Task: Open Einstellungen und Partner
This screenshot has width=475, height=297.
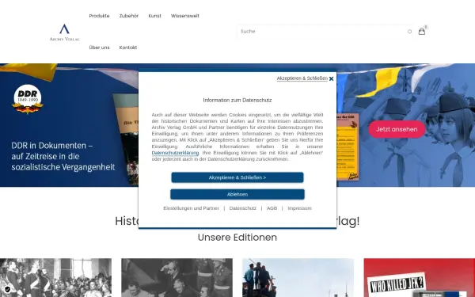Action: point(191,208)
